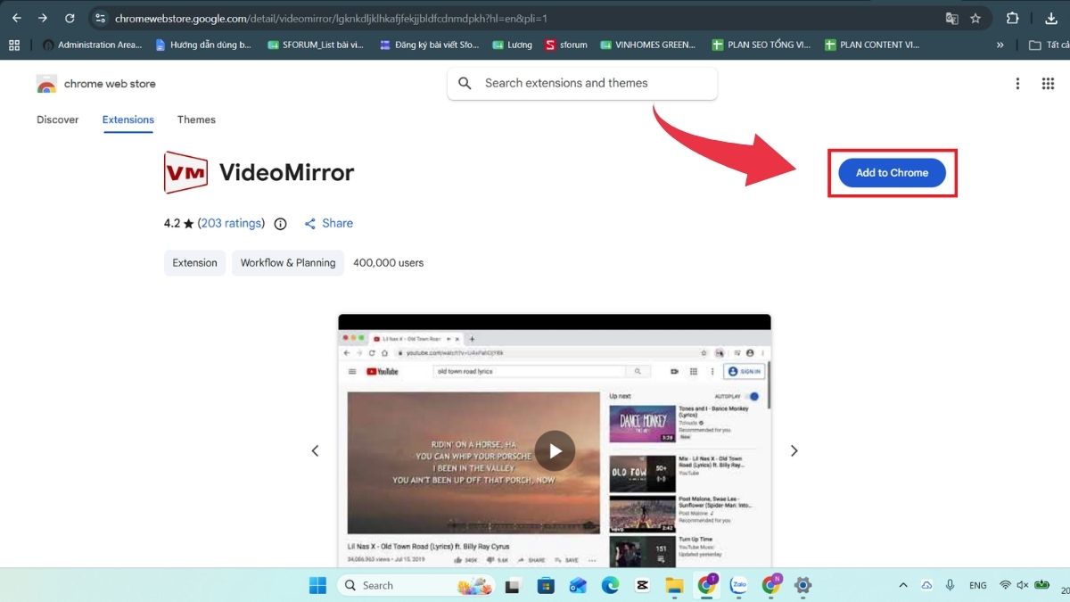Screen dimensions: 1070x602
Task: Click the ratings info circle icon
Action: tap(280, 224)
